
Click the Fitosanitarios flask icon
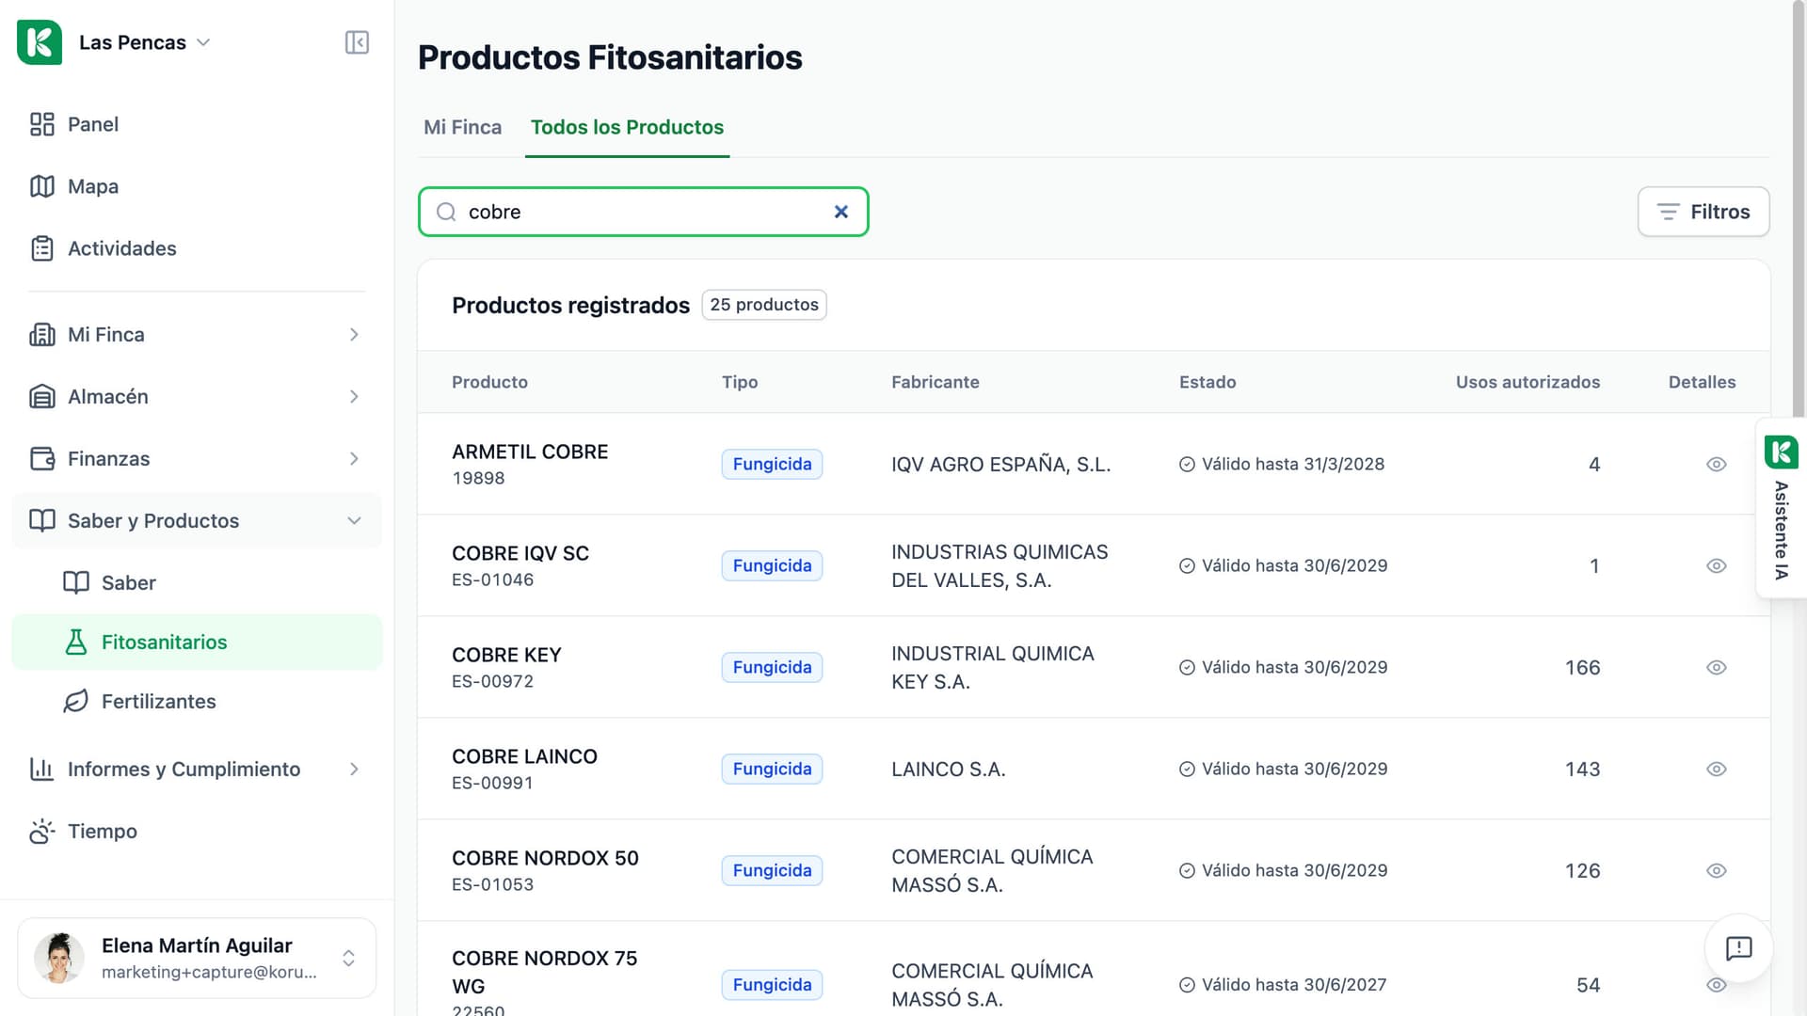tap(76, 643)
